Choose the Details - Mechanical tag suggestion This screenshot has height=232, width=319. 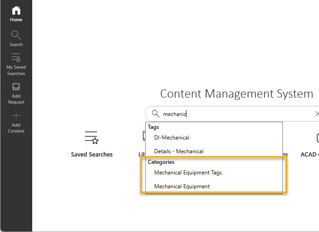point(179,151)
